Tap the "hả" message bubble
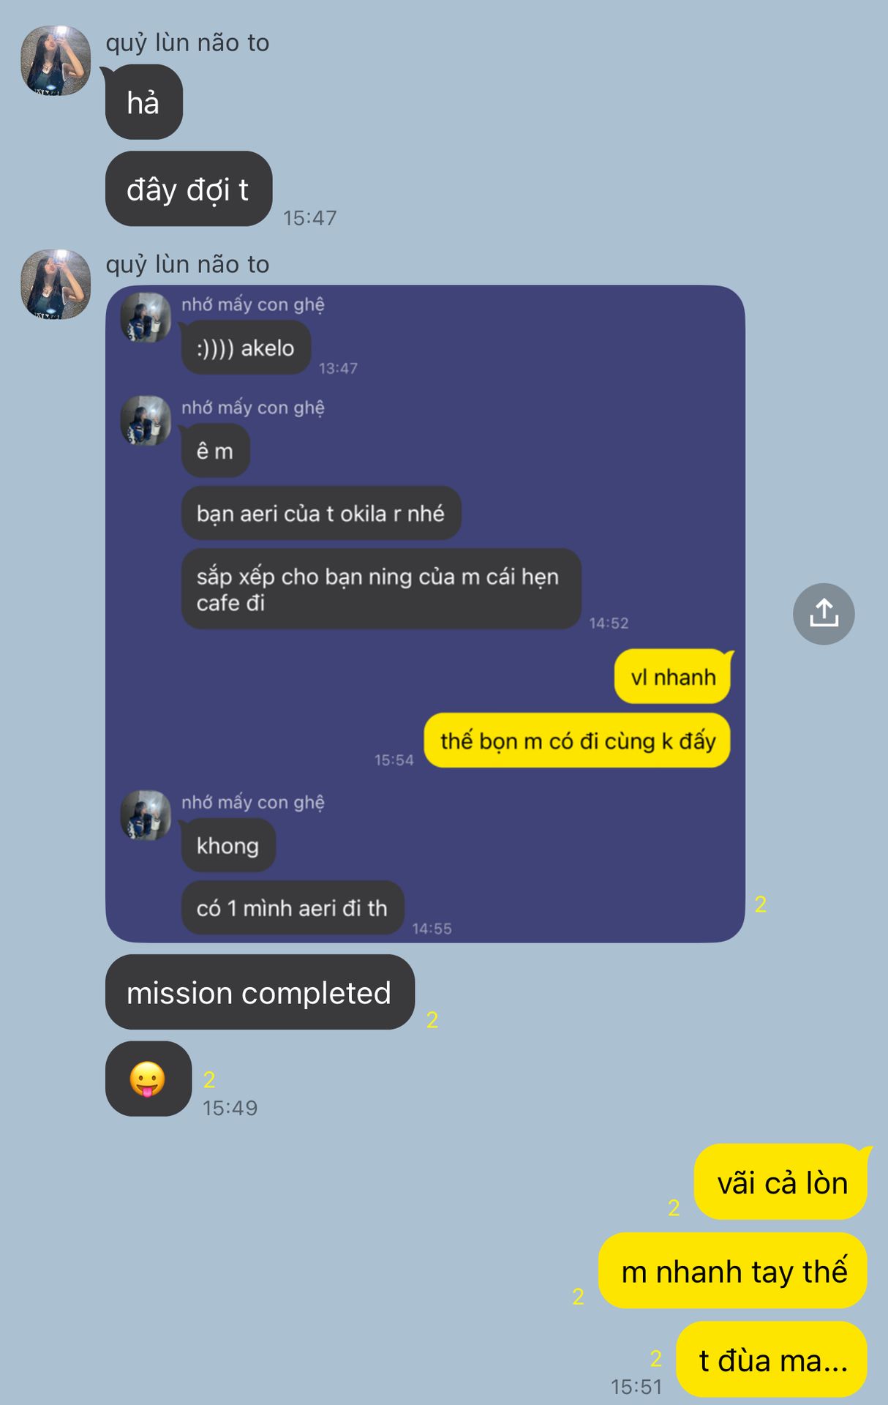Image resolution: width=888 pixels, height=1405 pixels. click(x=144, y=102)
